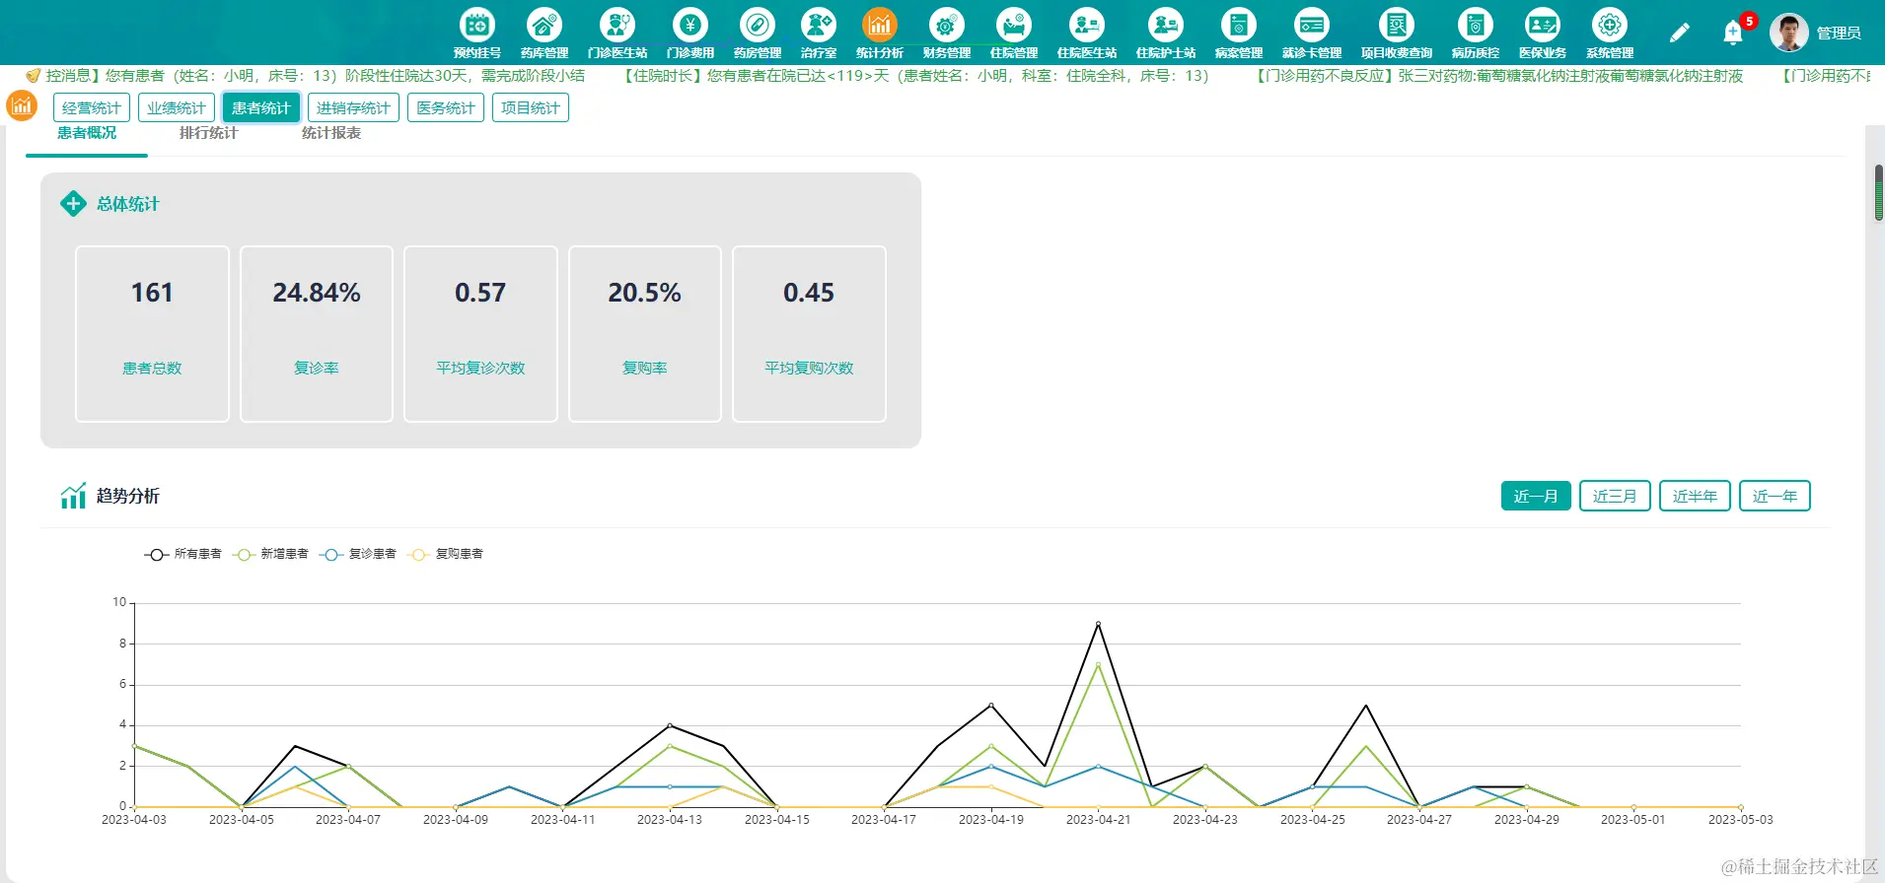The image size is (1885, 883).
Task: Click the 总体统计 section heading
Action: point(128,204)
